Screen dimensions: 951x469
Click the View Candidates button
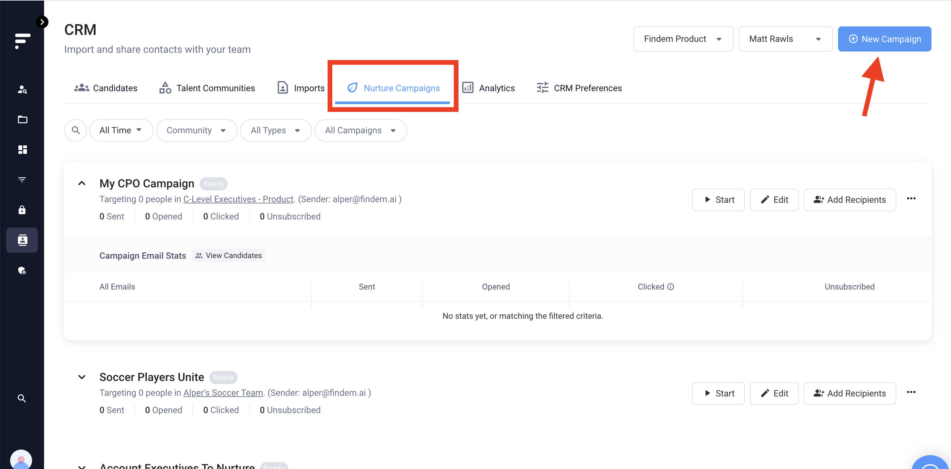click(228, 255)
